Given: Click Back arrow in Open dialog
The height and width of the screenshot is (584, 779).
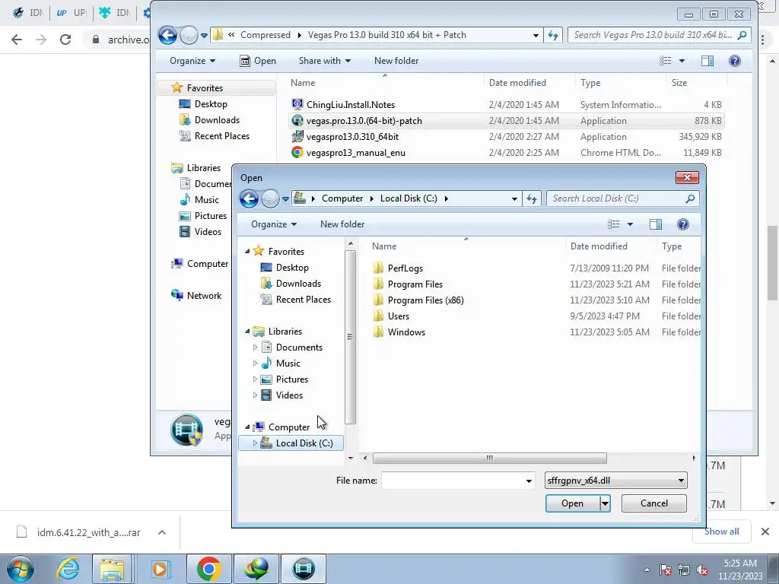Looking at the screenshot, I should pos(249,198).
